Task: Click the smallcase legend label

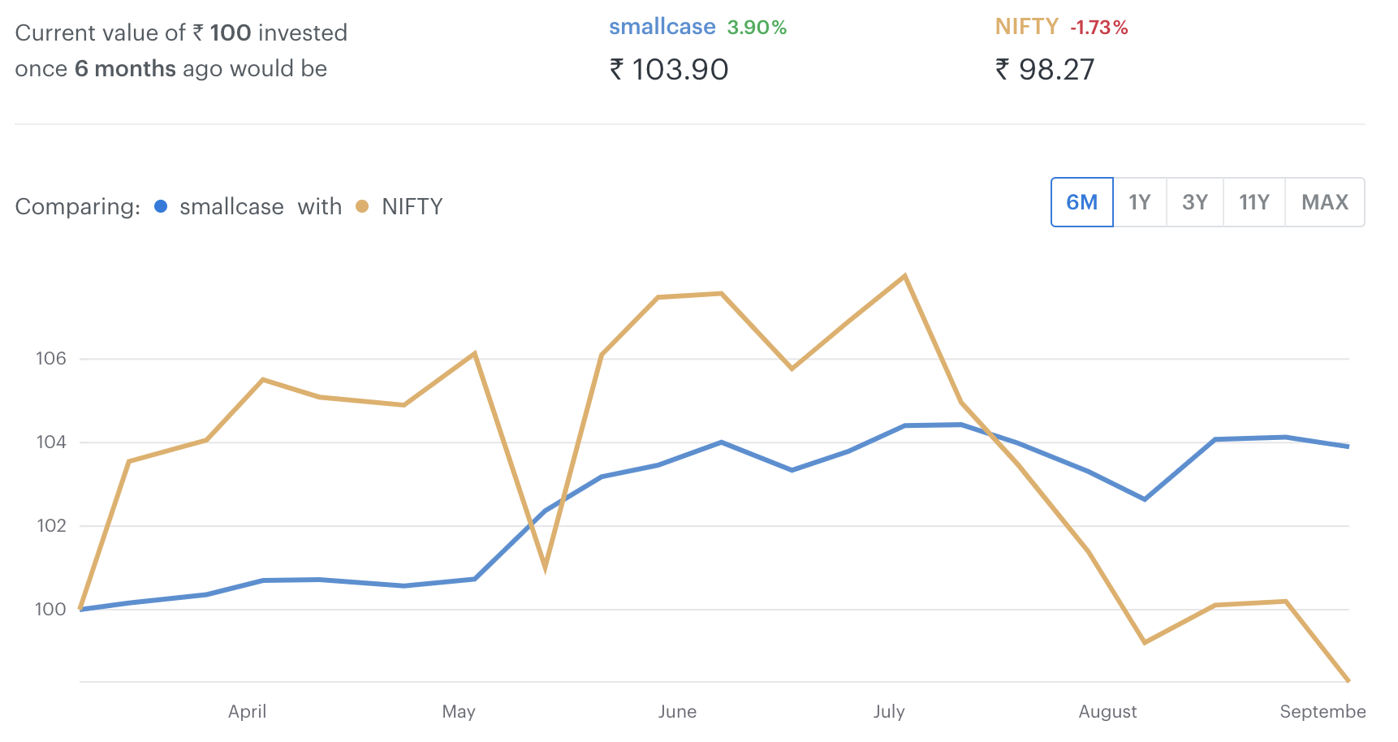Action: coord(231,207)
